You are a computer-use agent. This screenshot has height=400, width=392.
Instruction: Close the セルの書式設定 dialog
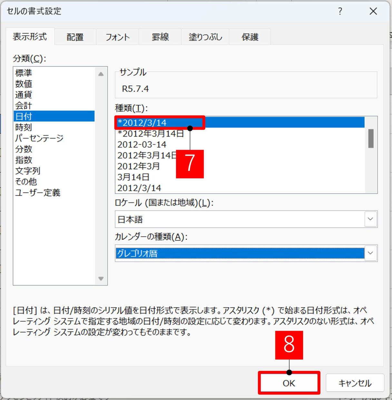click(373, 11)
